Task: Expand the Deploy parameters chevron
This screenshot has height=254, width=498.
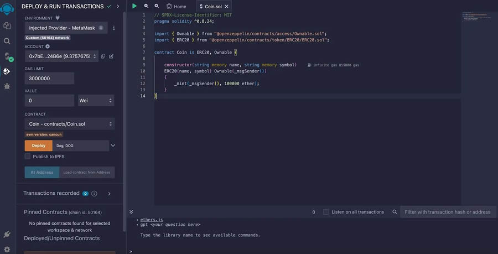Action: coord(113,146)
